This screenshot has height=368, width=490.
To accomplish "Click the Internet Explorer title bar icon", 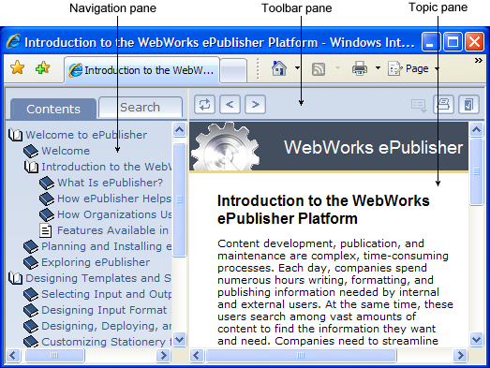I will click(14, 41).
